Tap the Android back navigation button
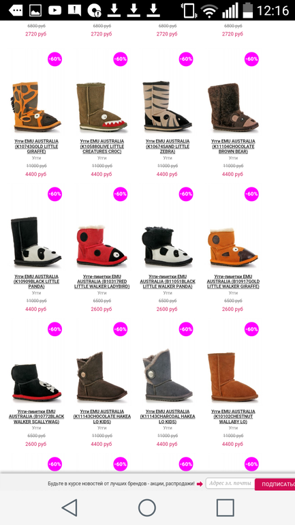 70,507
